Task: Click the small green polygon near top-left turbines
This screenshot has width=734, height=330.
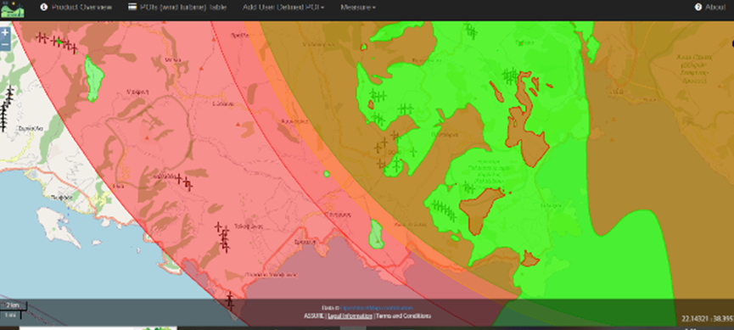Action: [x=95, y=78]
